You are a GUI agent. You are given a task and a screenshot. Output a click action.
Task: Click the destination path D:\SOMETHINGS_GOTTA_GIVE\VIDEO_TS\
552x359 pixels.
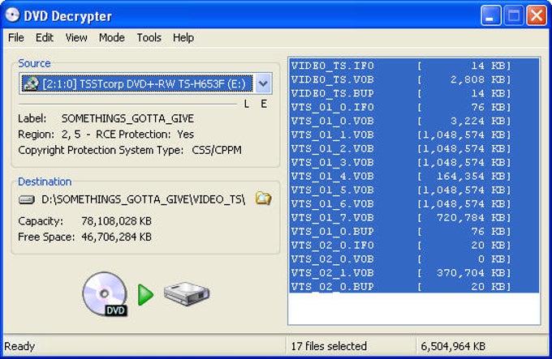144,199
